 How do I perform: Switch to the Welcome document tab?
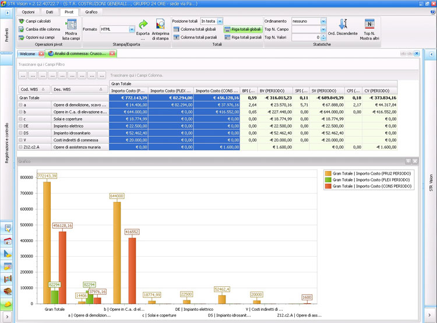coord(28,54)
